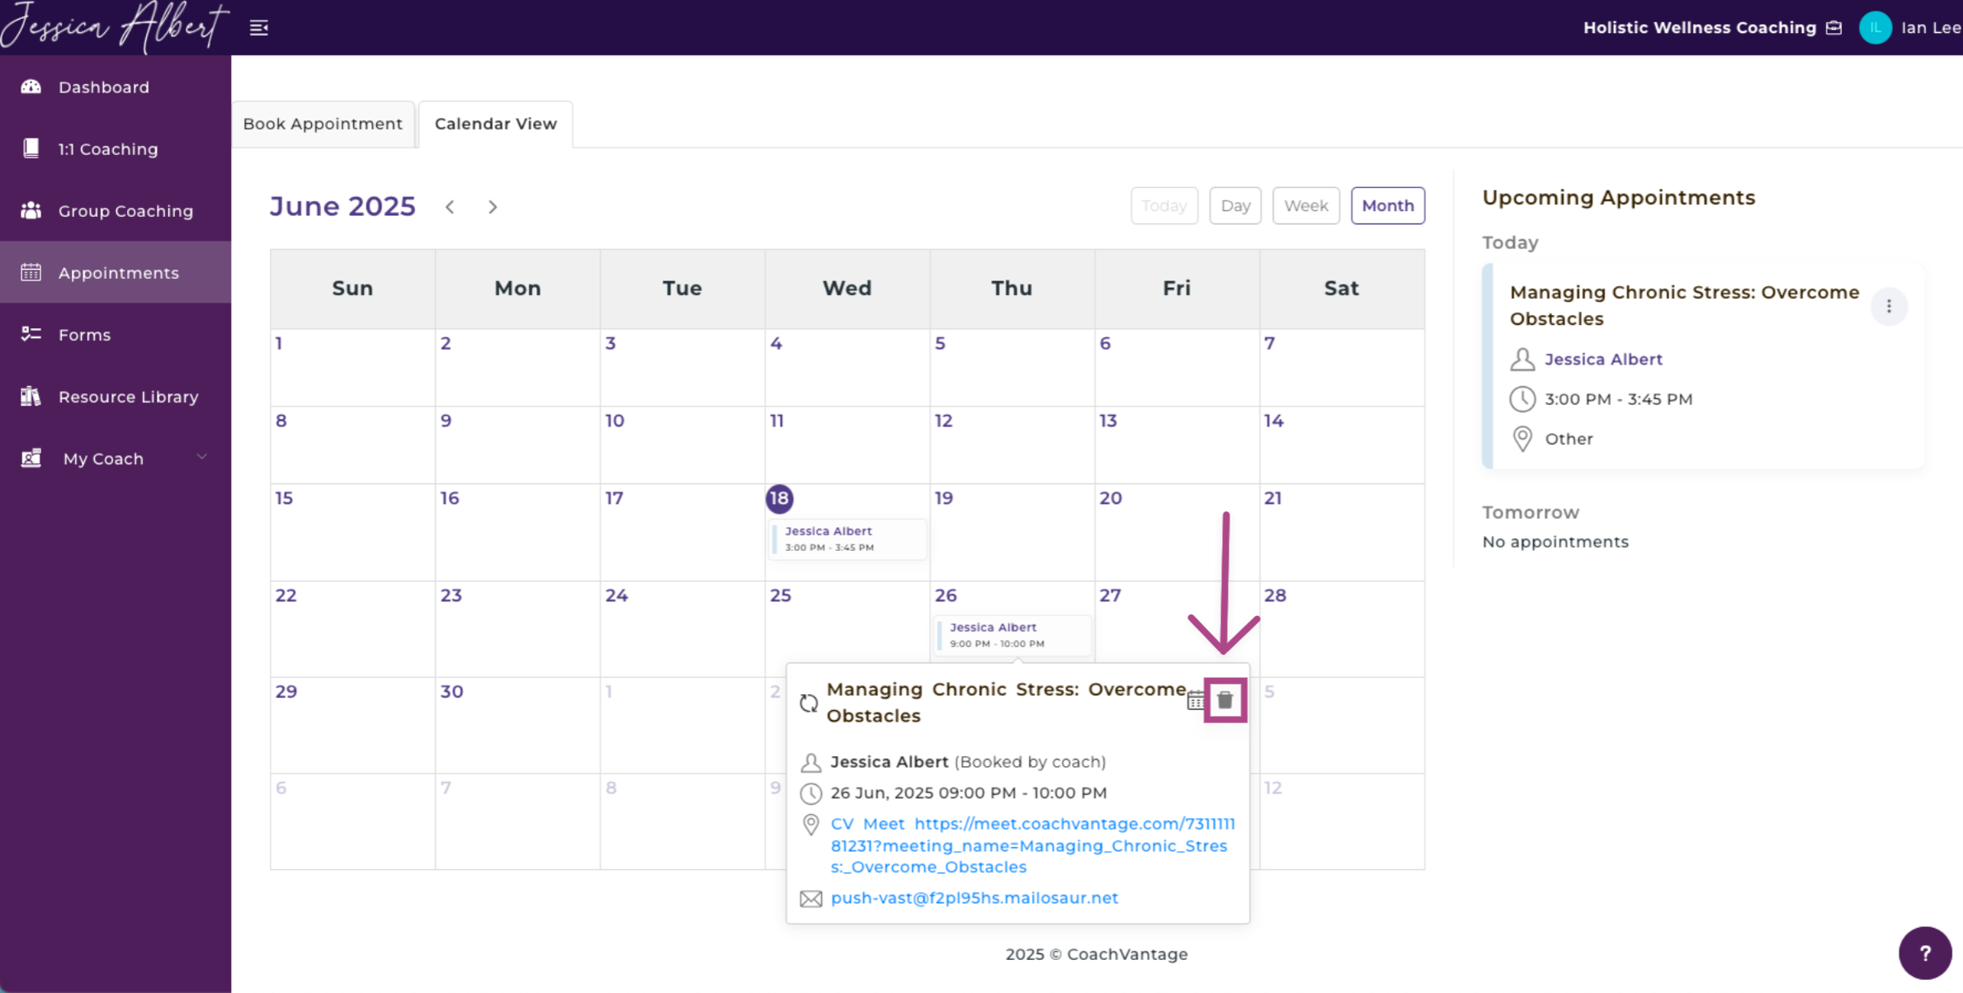Open the June 18 Jessica Albert appointment
Screen dimensions: 1963x993
point(847,539)
